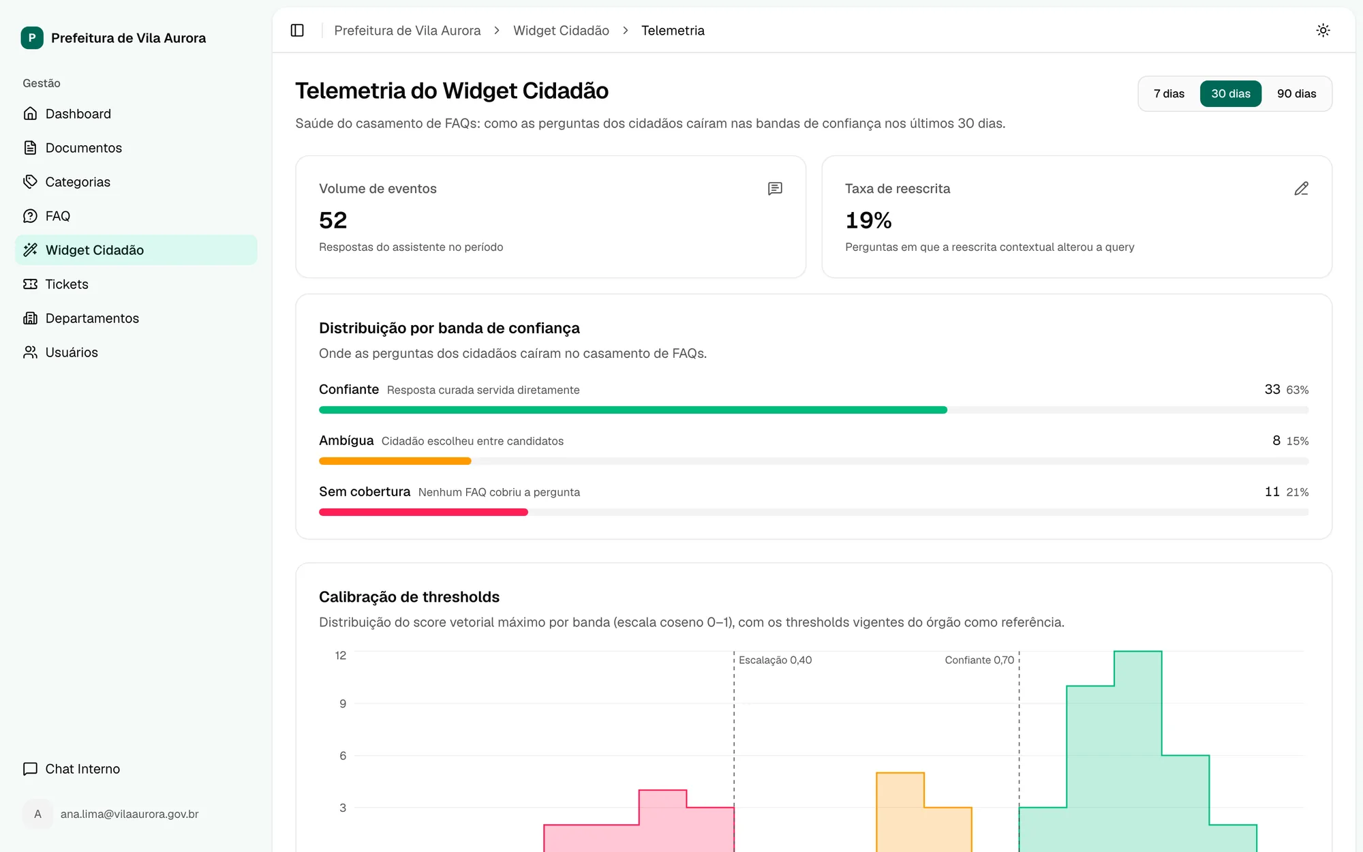Screen dimensions: 1363x852
Task: Click the Confiante 0,70 threshold marker
Action: (979, 660)
